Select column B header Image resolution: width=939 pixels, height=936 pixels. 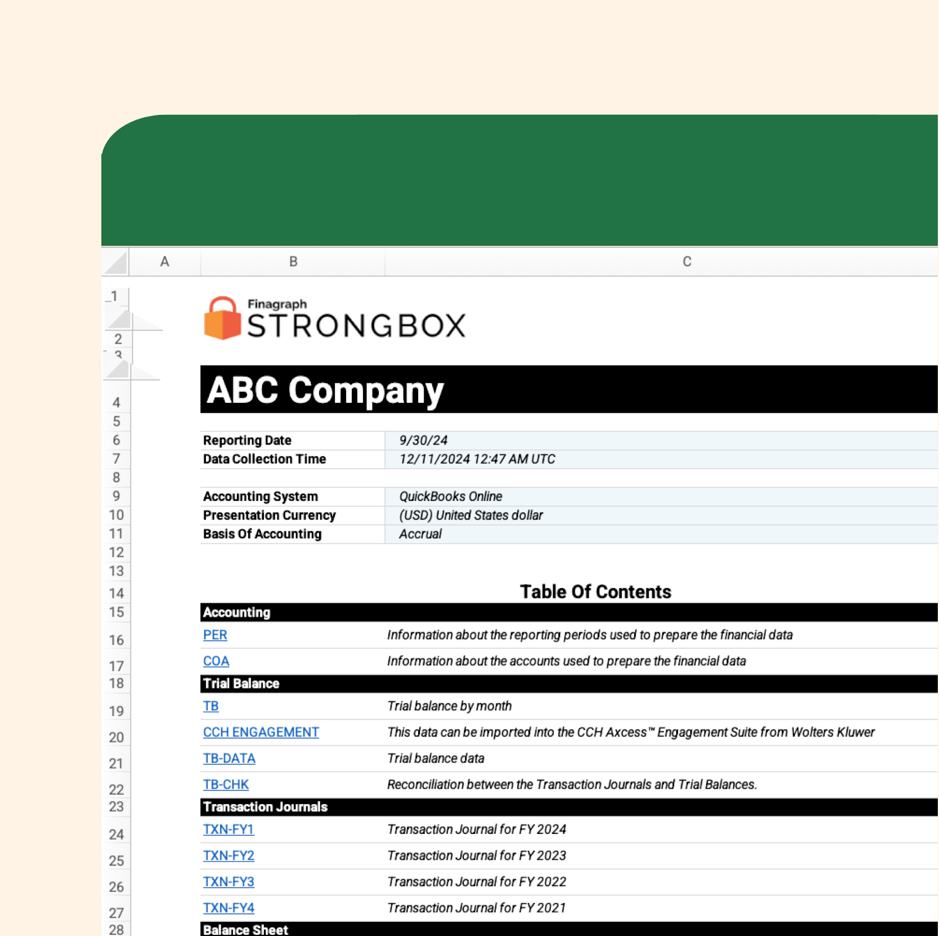(293, 262)
